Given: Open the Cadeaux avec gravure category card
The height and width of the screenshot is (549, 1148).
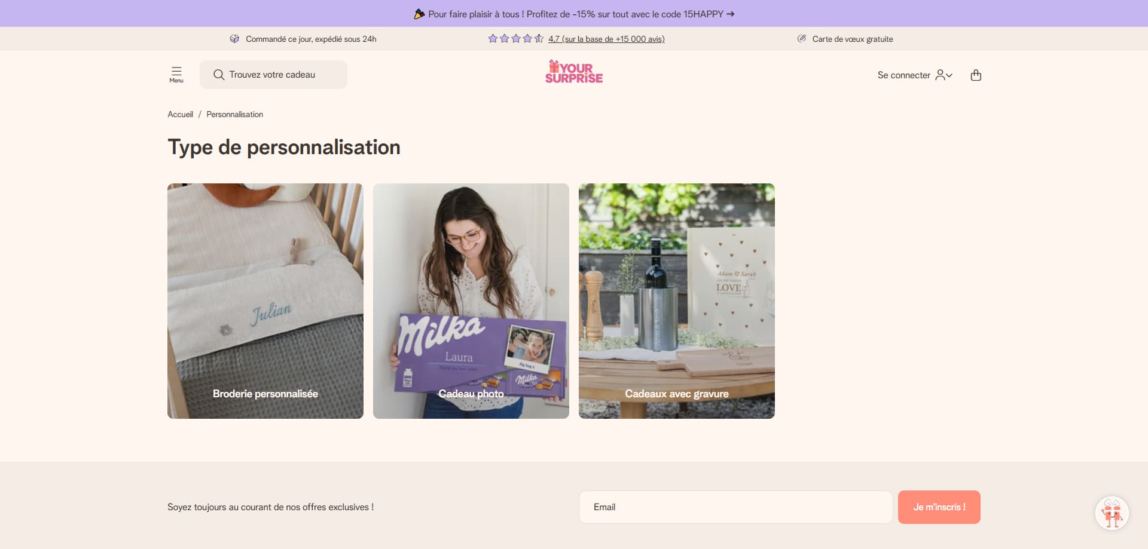Looking at the screenshot, I should pos(677,301).
